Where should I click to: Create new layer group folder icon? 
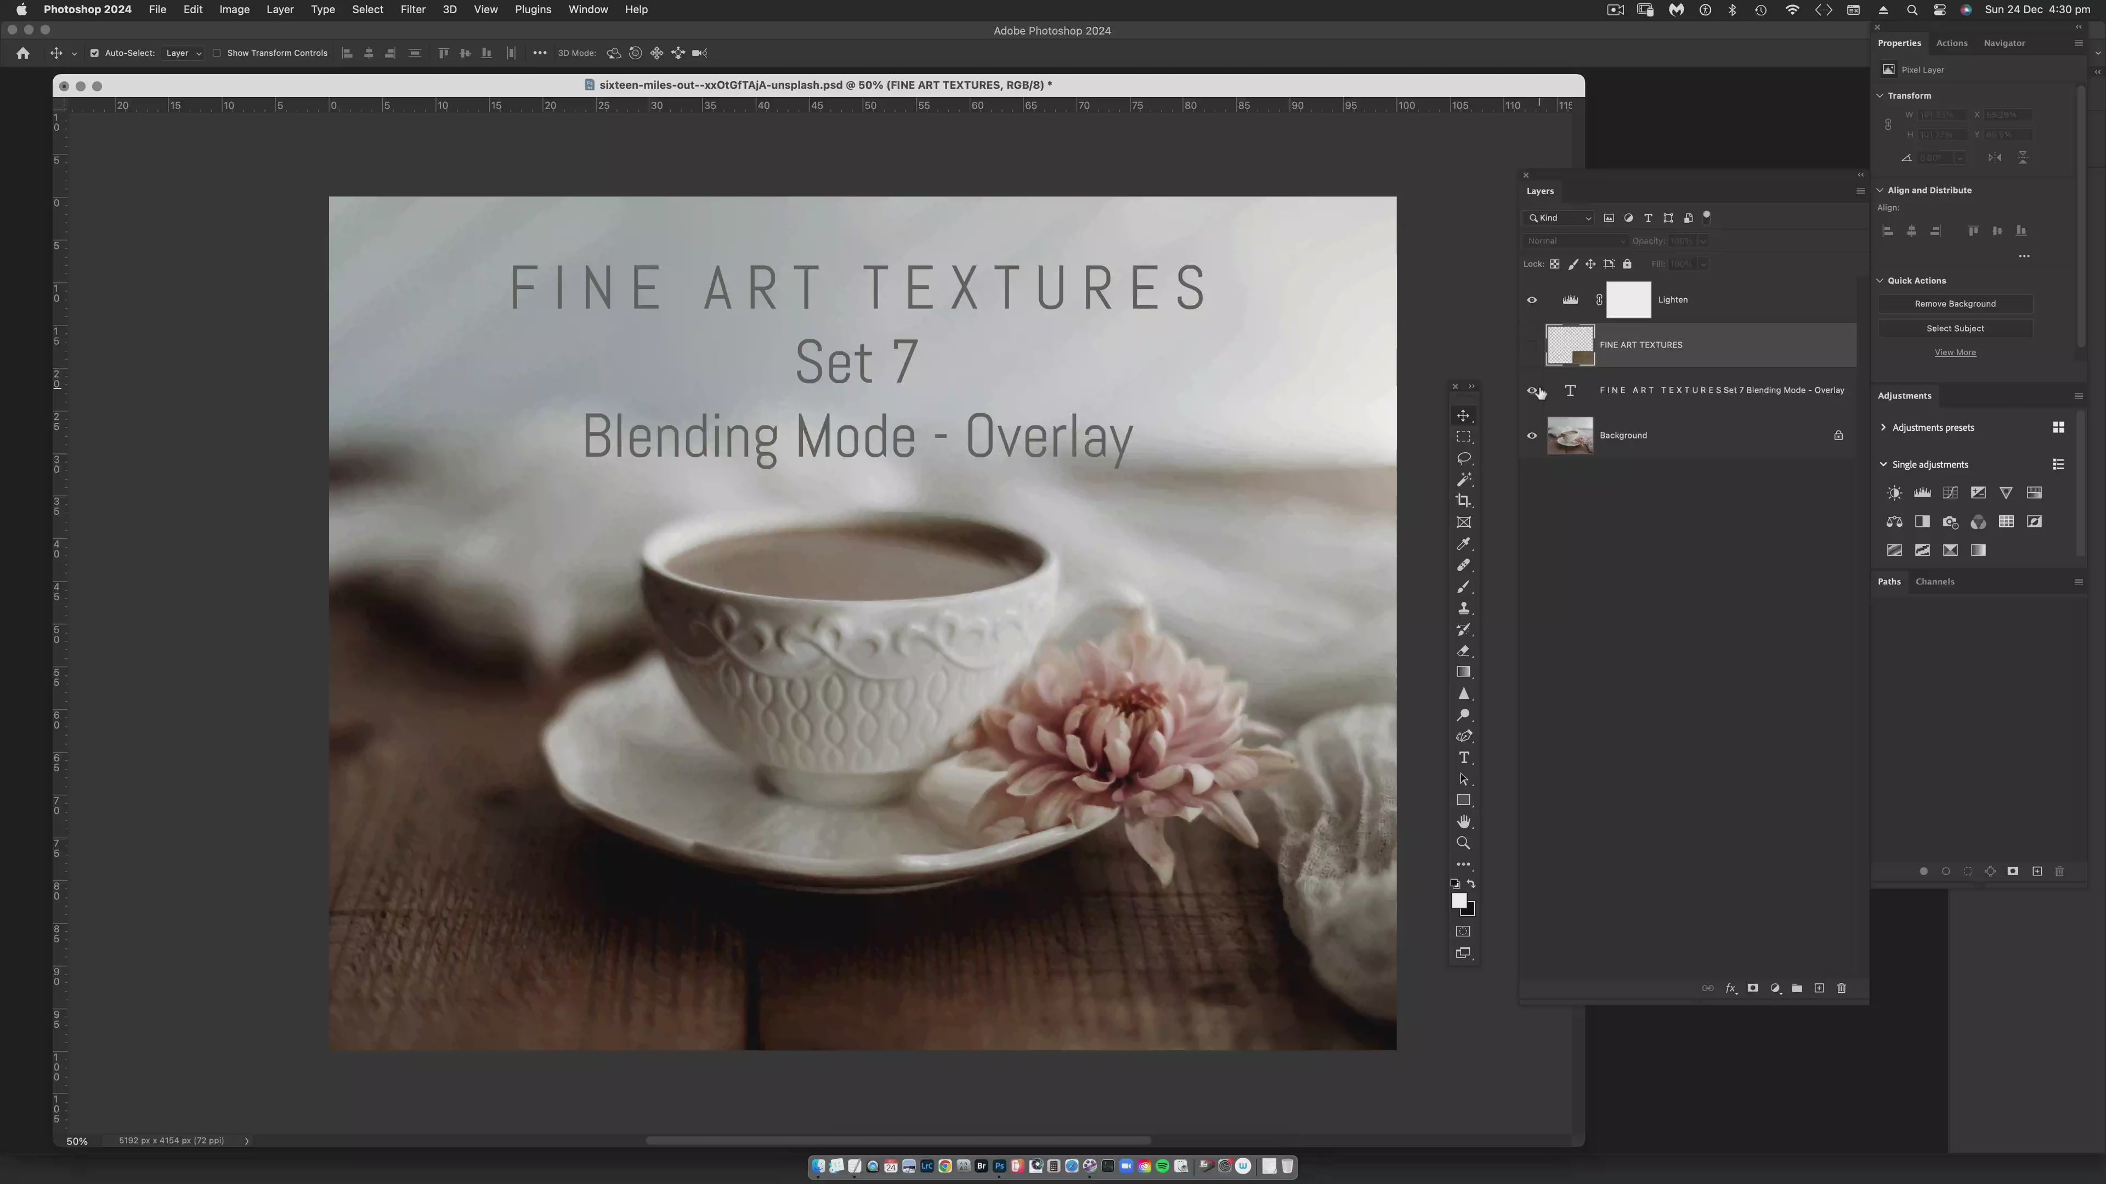click(x=1797, y=989)
